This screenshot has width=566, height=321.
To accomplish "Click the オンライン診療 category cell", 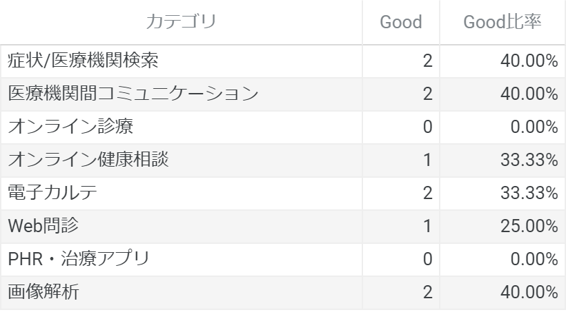I will (70, 127).
